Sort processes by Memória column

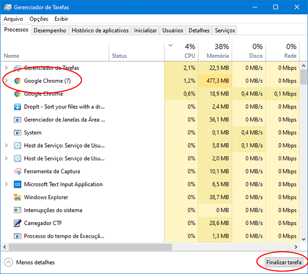coord(217,55)
